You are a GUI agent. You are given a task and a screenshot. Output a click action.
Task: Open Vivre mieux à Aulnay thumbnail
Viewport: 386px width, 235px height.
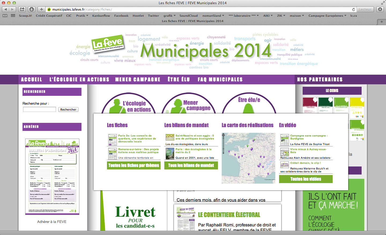coord(285,152)
